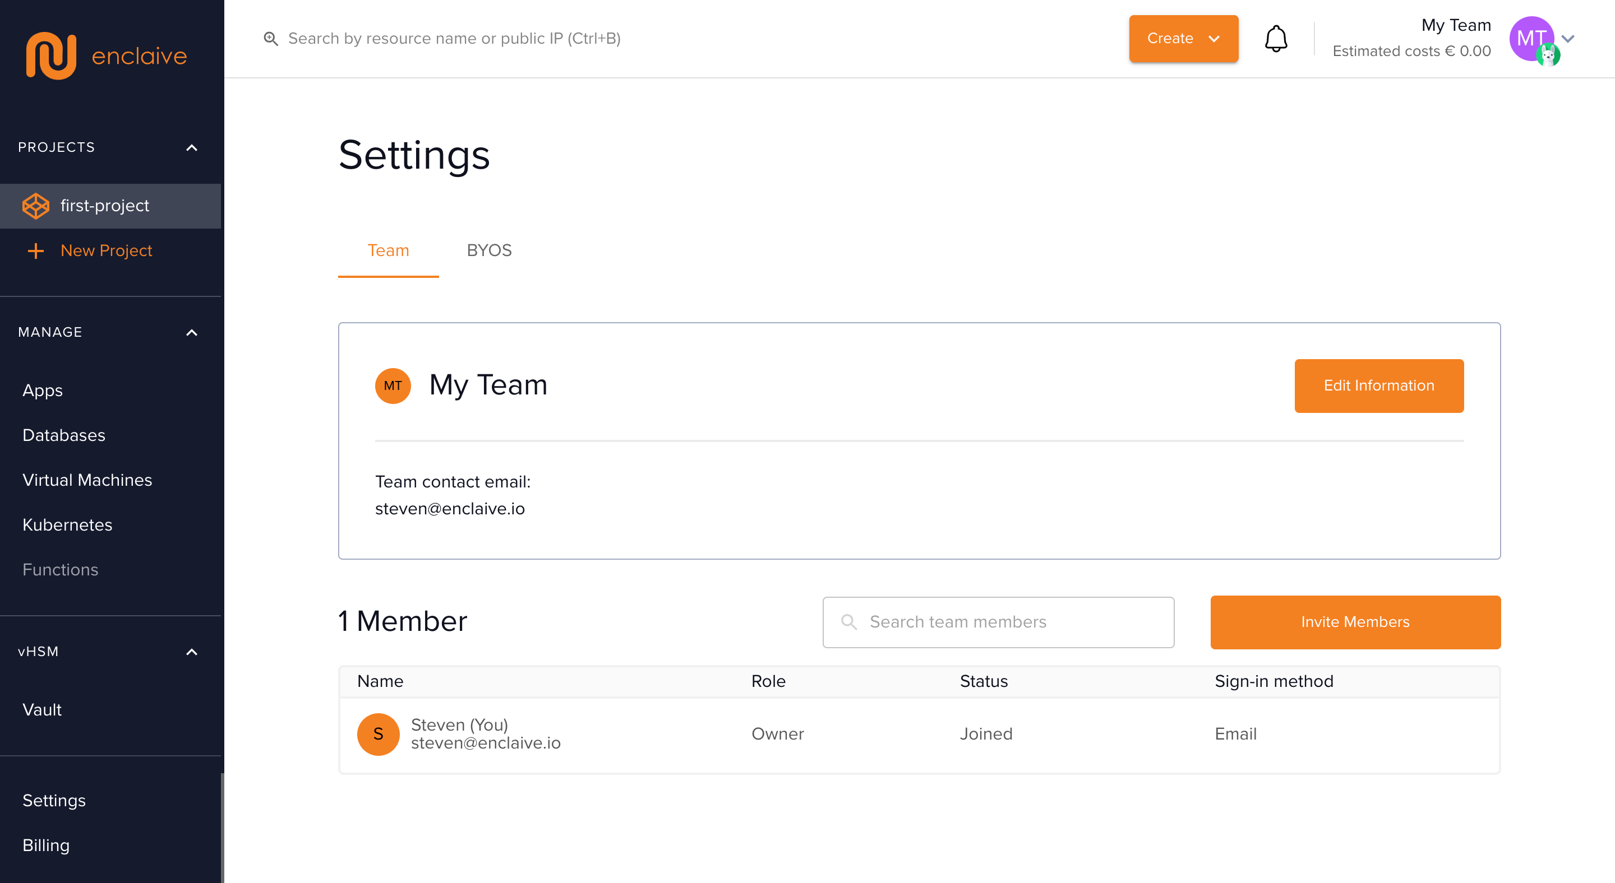
Task: Open Virtual Machines in the sidebar
Action: pyautogui.click(x=87, y=480)
